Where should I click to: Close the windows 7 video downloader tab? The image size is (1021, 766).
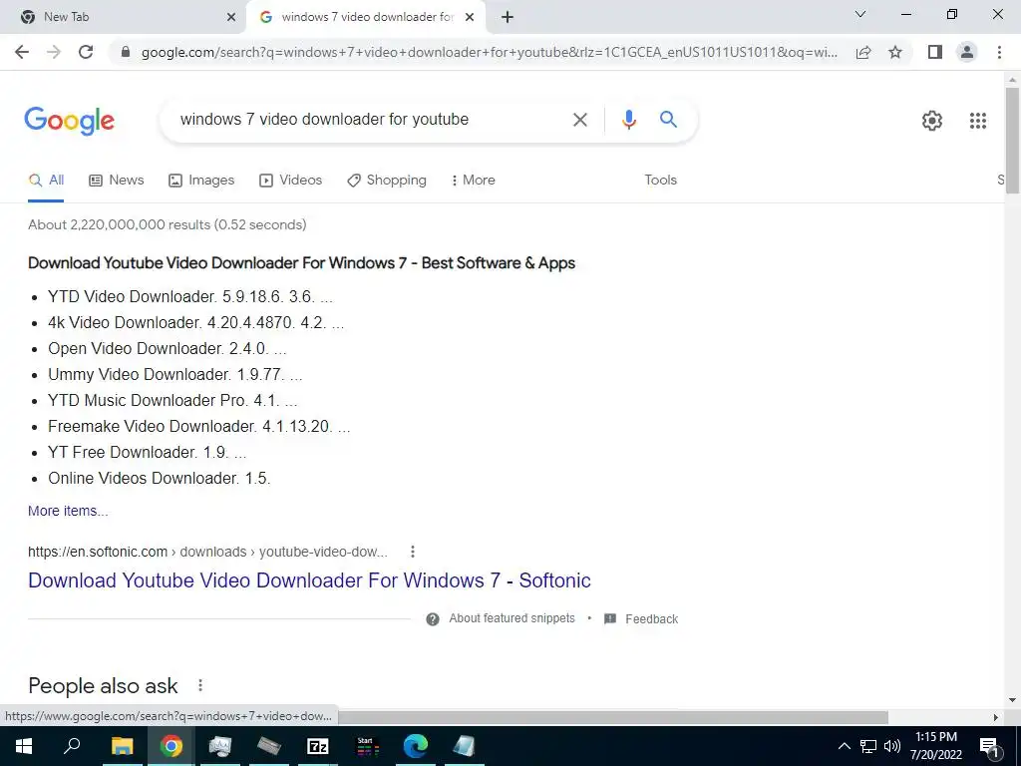(470, 17)
